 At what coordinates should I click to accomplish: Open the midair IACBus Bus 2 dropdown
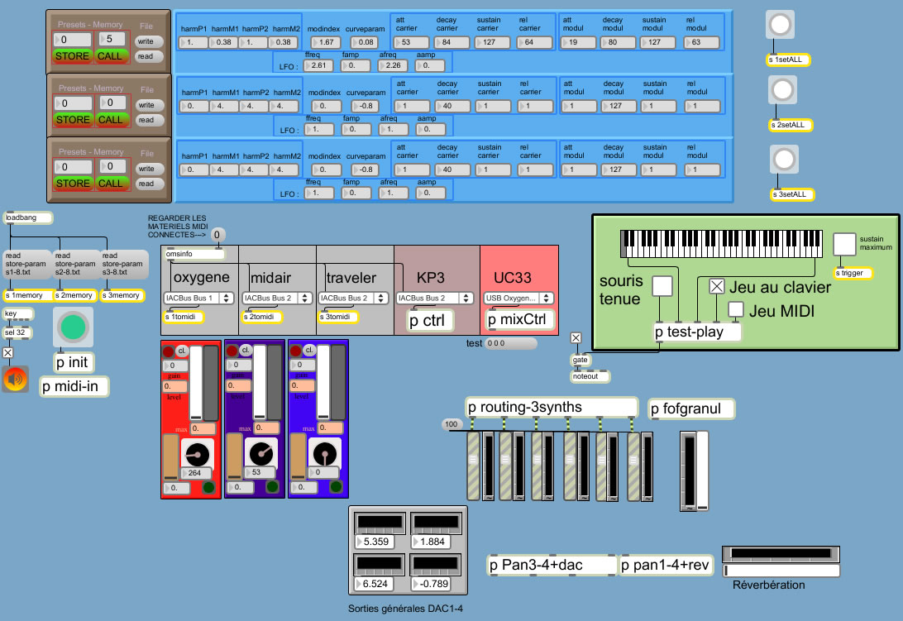(277, 298)
